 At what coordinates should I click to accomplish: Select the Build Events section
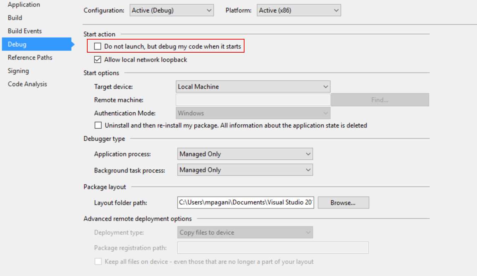(24, 31)
